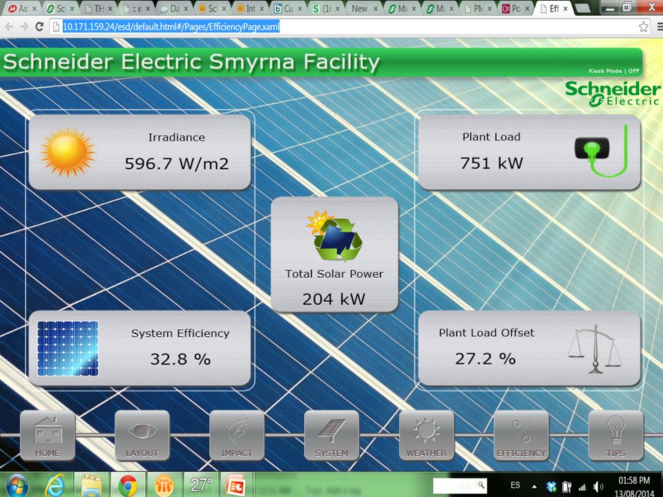663x497 pixels.
Task: Switch to the 'Cu' browser tab
Action: 289,8
